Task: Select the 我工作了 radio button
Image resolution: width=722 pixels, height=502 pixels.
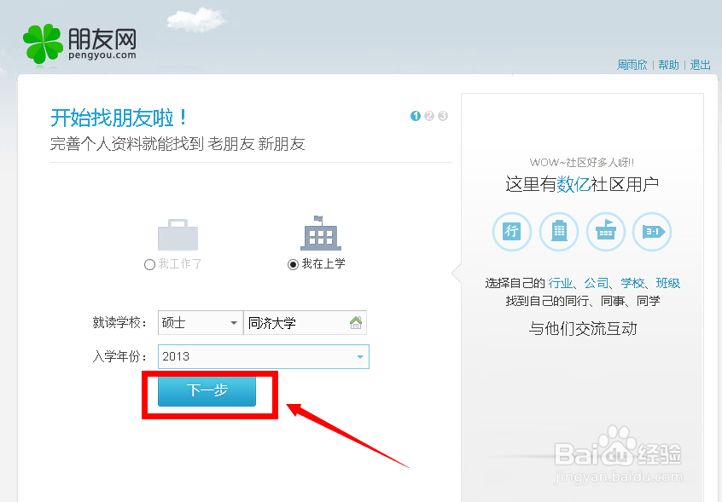Action: click(x=148, y=264)
